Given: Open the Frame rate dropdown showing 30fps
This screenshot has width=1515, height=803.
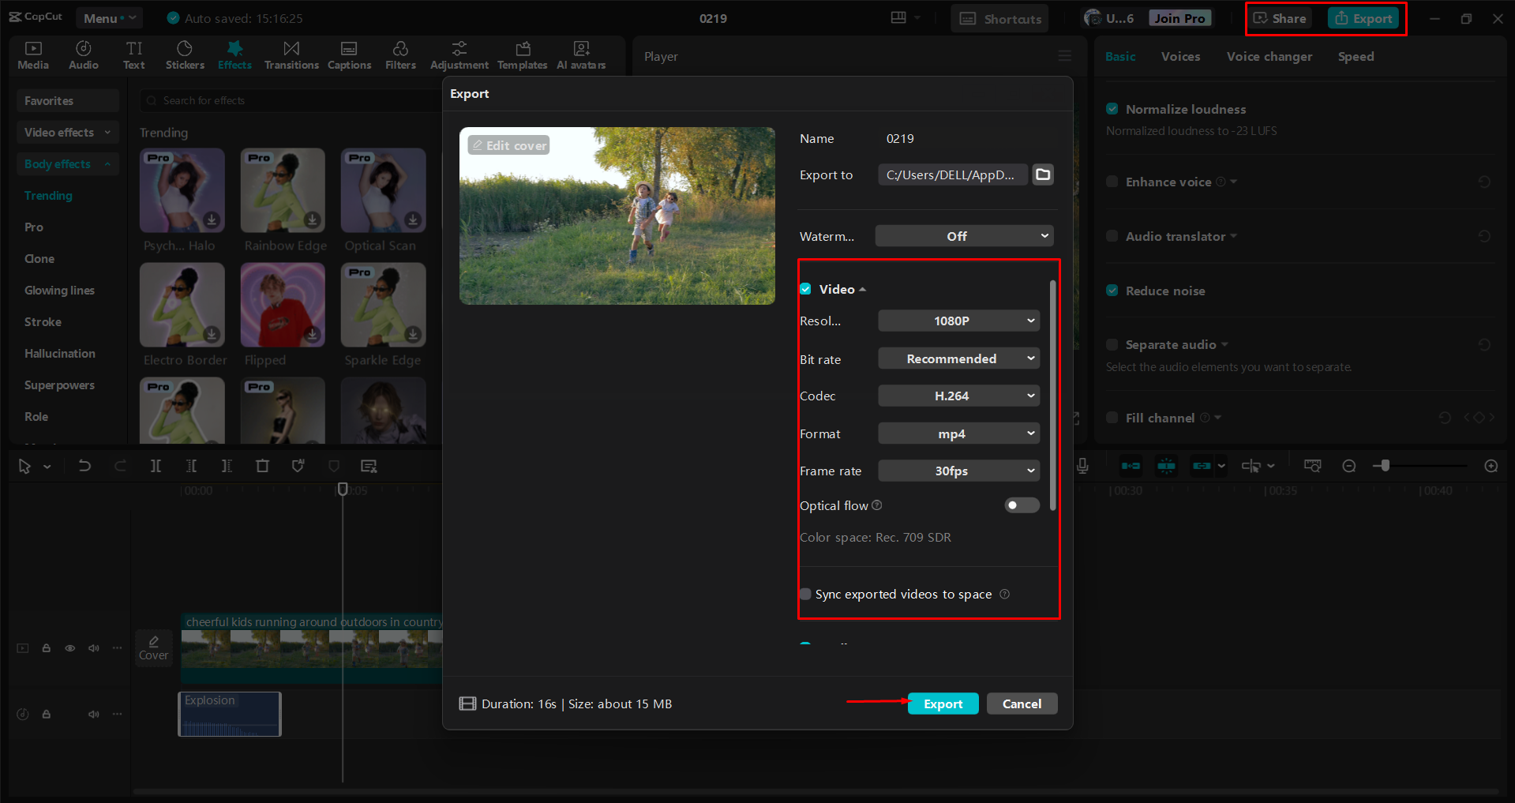Looking at the screenshot, I should point(958,471).
